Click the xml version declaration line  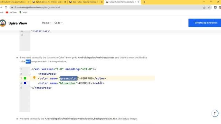[64, 69]
